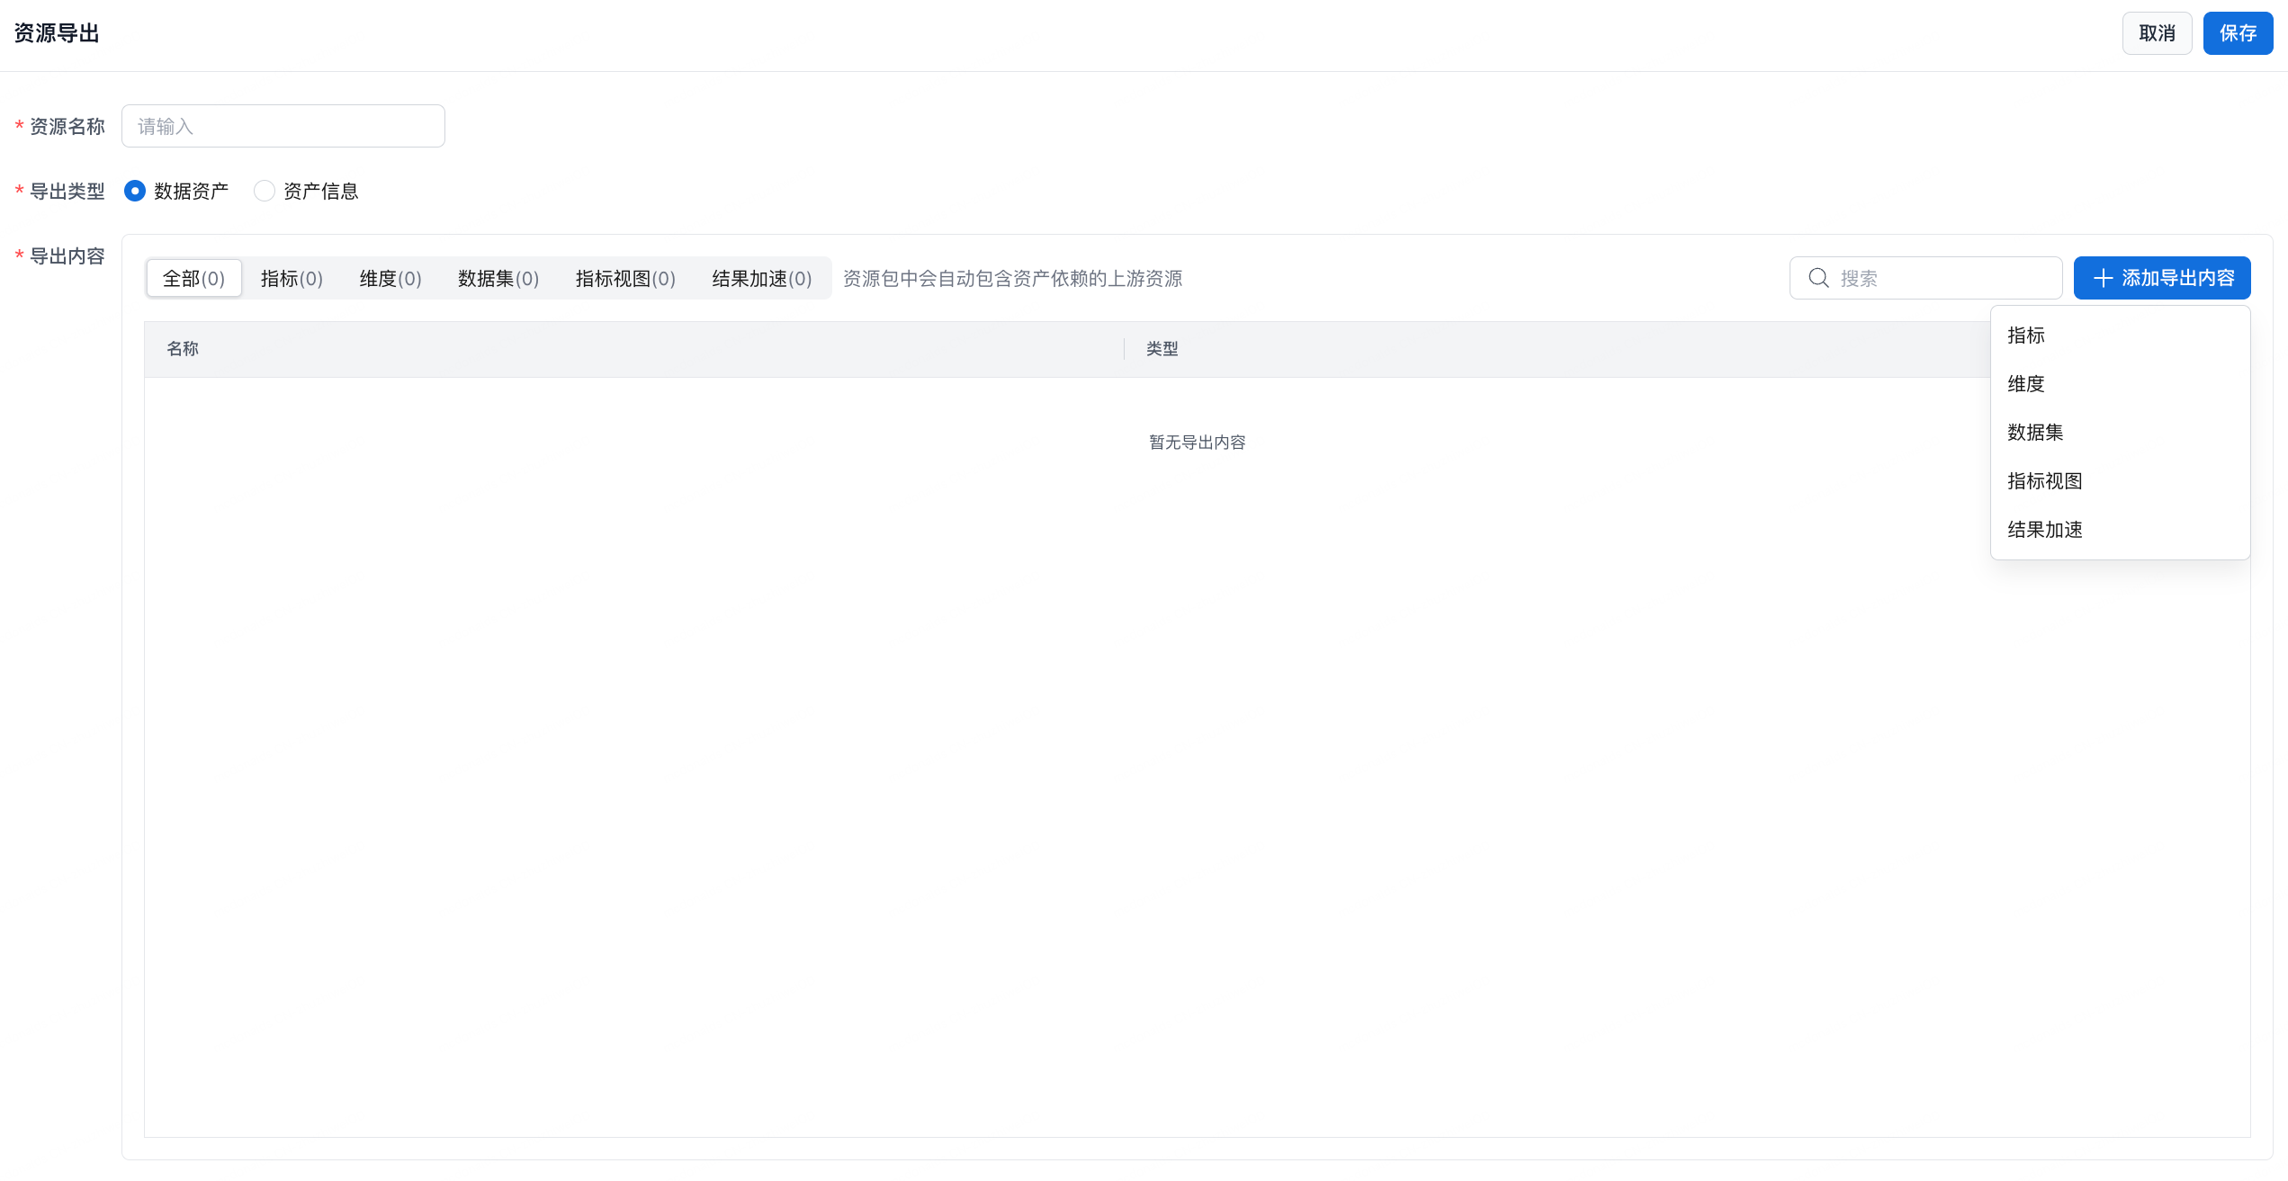
Task: Choose 结果加速 from the dropdown menu
Action: (2044, 530)
